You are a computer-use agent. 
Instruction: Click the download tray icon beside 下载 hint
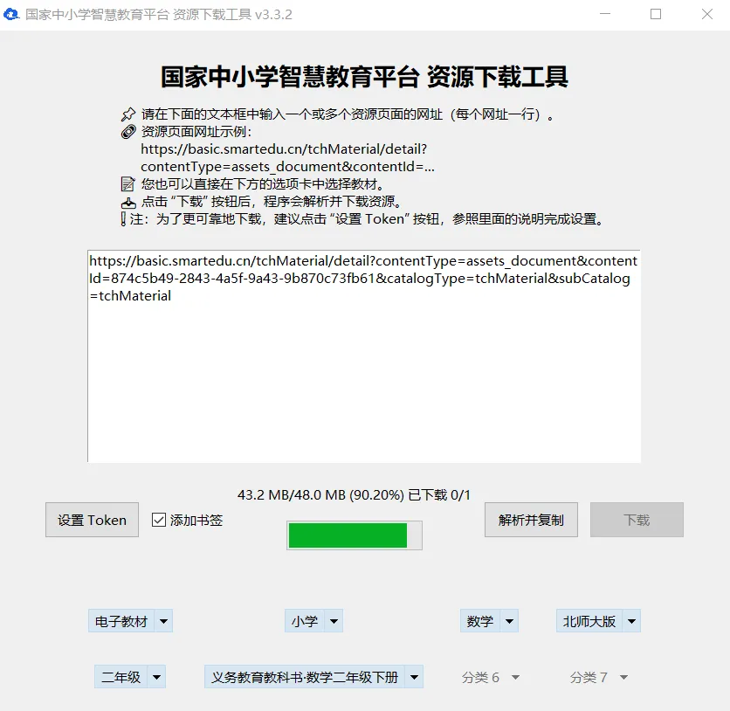(x=128, y=202)
